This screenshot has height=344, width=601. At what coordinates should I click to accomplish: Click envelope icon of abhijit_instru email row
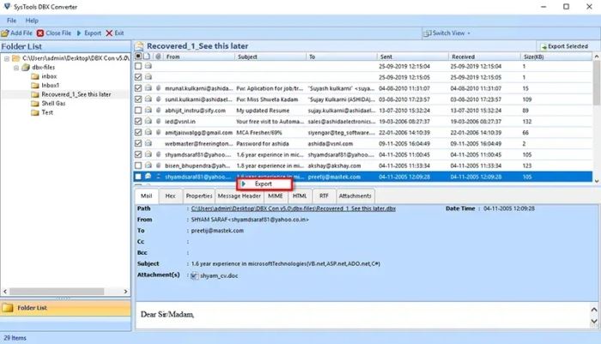pyautogui.click(x=148, y=111)
